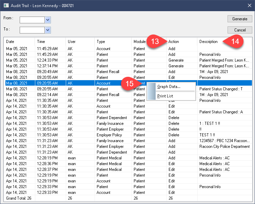Select the 12:28:19 PM Patient Medical row
The width and height of the screenshot is (255, 204).
[x=128, y=158]
